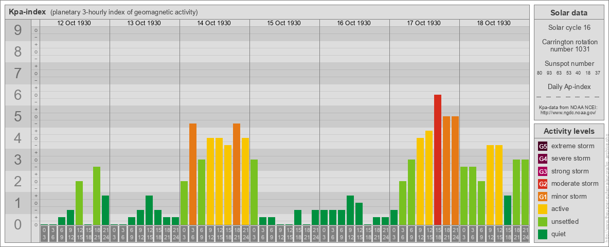
Task: Click the '14 Oct 1930' date header
Action: [x=213, y=23]
